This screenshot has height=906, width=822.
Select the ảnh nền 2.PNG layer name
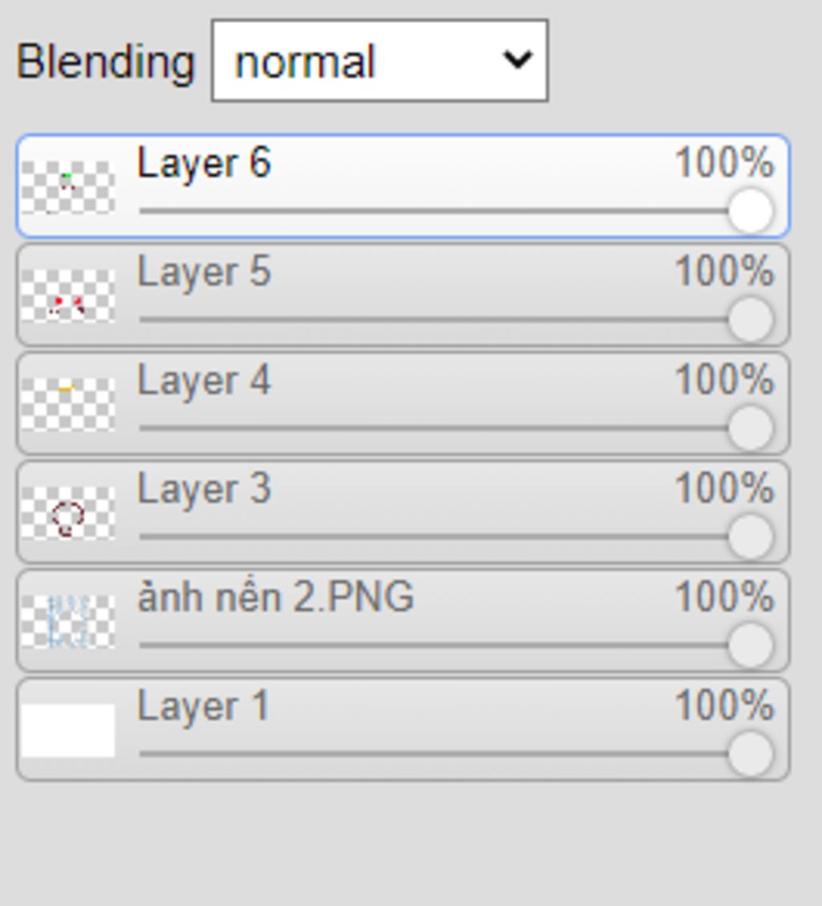(275, 598)
